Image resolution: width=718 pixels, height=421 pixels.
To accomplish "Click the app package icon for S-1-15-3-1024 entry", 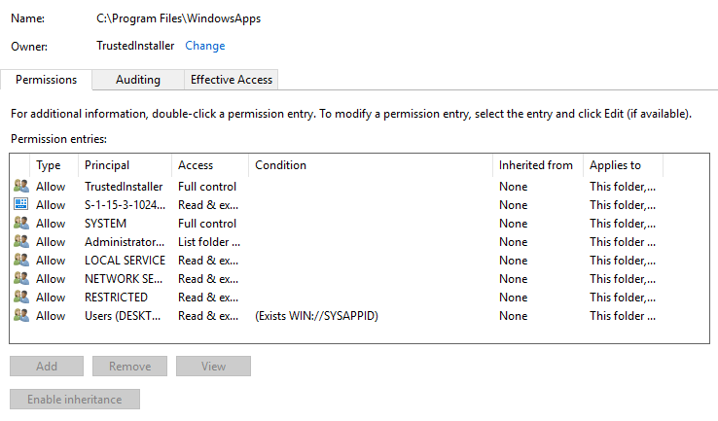I will click(x=21, y=205).
